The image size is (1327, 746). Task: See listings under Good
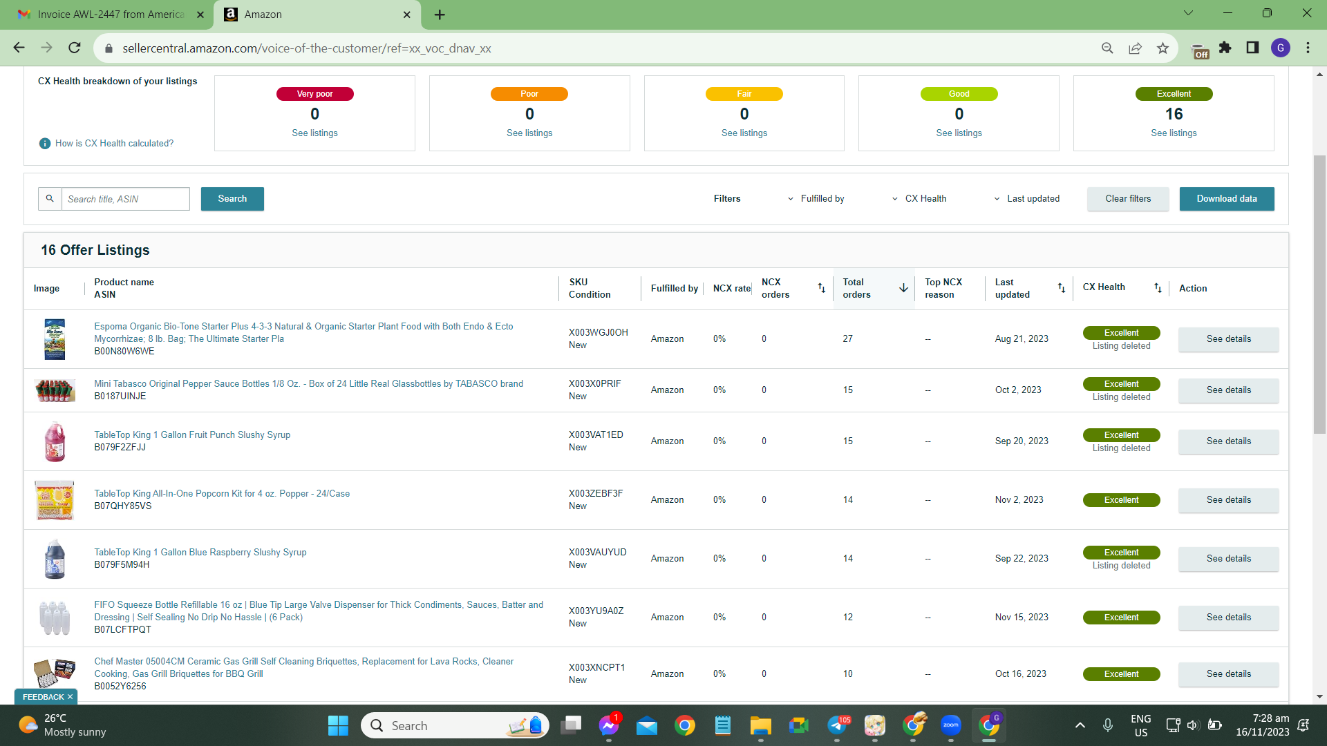(x=959, y=133)
